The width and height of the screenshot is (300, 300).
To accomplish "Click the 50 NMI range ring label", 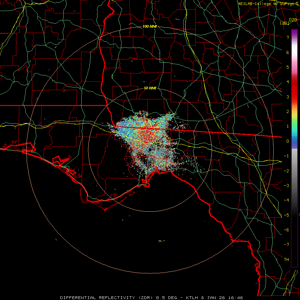I will pyautogui.click(x=150, y=88).
